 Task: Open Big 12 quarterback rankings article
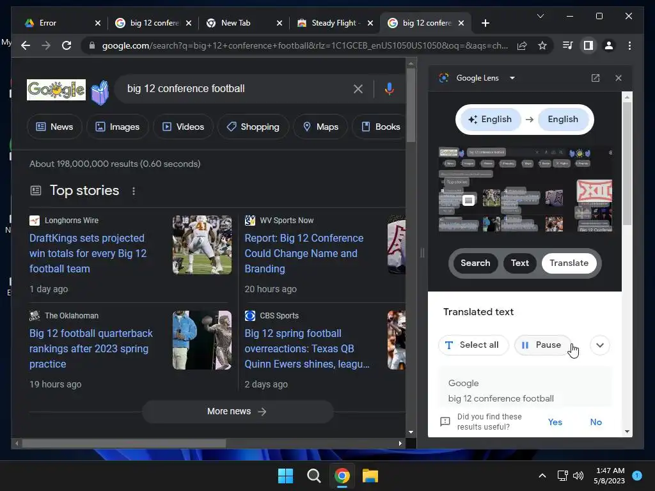[91, 348]
